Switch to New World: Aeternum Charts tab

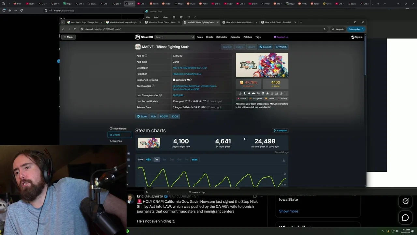pos(239,23)
